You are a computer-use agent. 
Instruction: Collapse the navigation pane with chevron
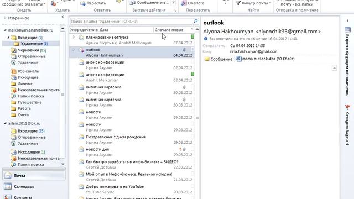click(63, 17)
